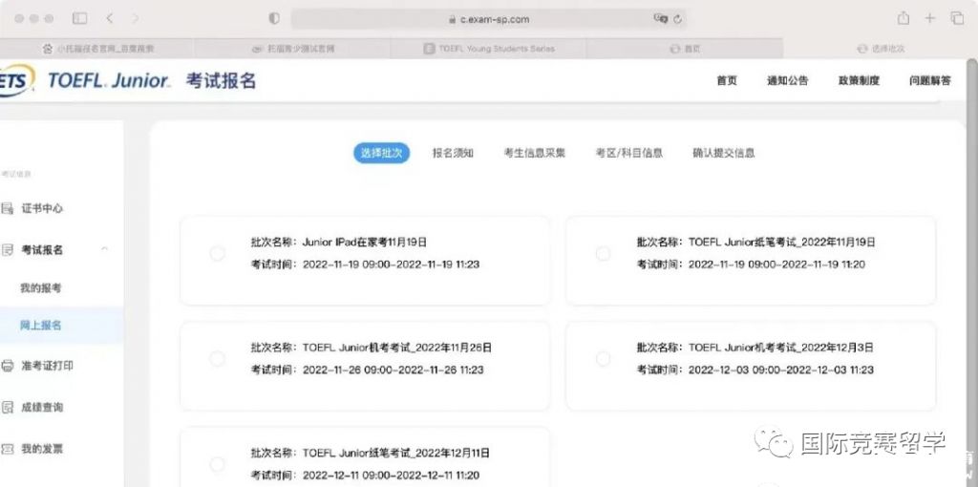Switch to the 选择批次 browser tab
The height and width of the screenshot is (487, 978).
coord(880,49)
